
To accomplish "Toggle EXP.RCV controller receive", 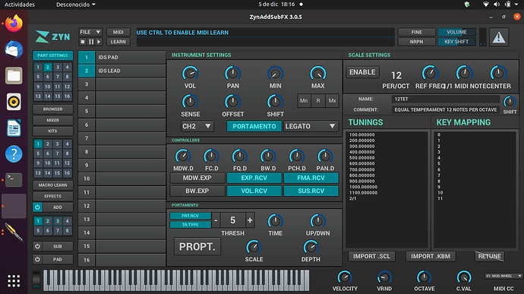I will tap(254, 178).
